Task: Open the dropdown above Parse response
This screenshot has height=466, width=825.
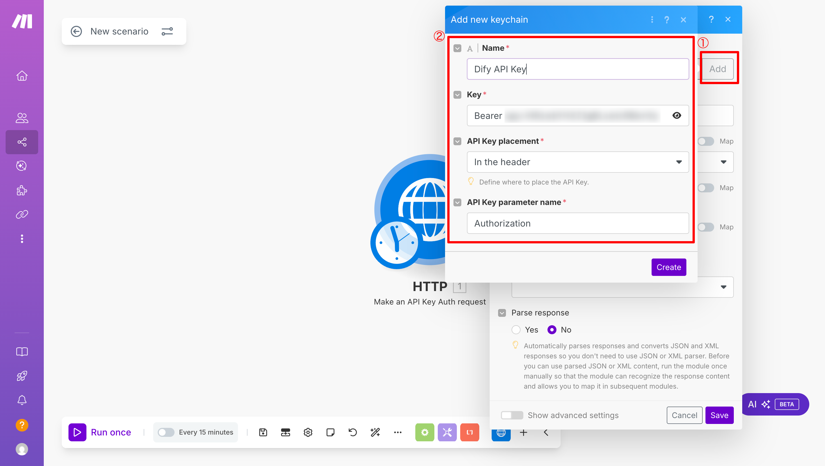Action: pyautogui.click(x=723, y=287)
